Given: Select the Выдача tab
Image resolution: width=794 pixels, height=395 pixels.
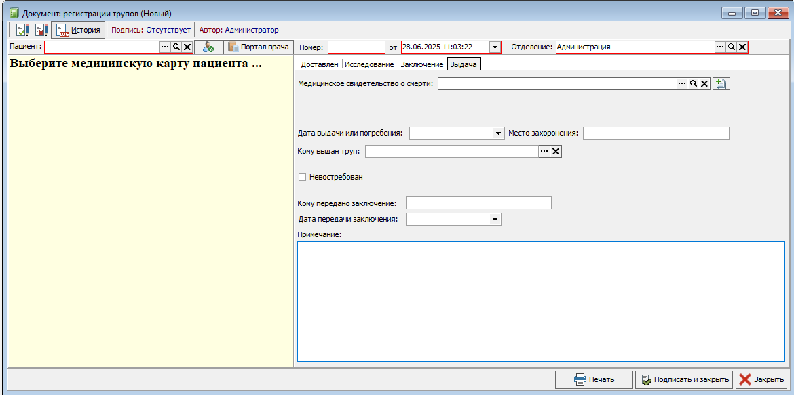Looking at the screenshot, I should (x=464, y=64).
